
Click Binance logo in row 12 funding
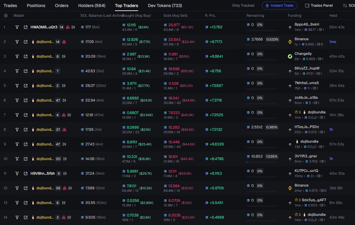290,188
